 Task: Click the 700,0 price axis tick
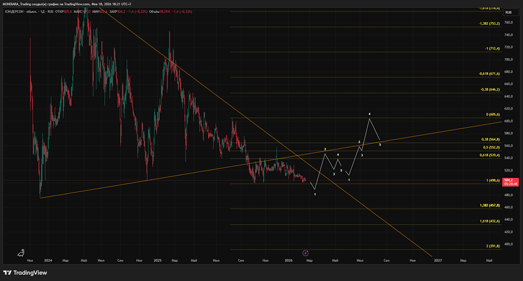coord(509,60)
